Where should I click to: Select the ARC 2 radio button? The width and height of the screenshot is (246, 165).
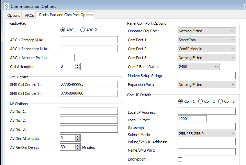click(82, 30)
